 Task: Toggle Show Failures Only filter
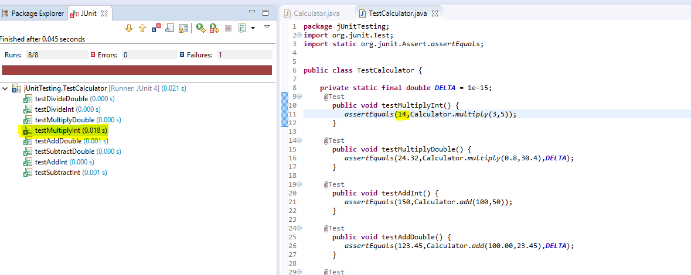156,29
